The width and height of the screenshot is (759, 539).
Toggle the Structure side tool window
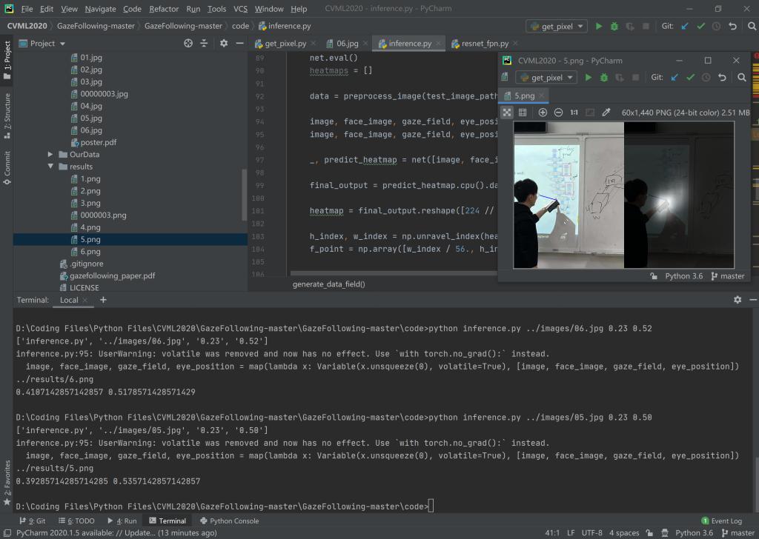tap(7, 116)
